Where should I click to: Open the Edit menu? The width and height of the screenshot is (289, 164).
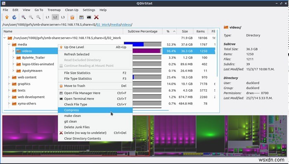[x=15, y=10]
